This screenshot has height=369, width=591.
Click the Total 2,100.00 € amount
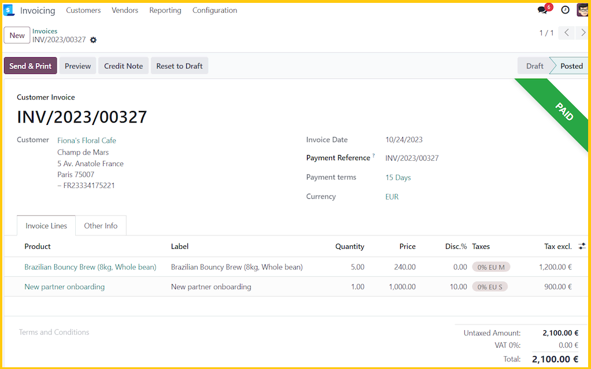[555, 359]
